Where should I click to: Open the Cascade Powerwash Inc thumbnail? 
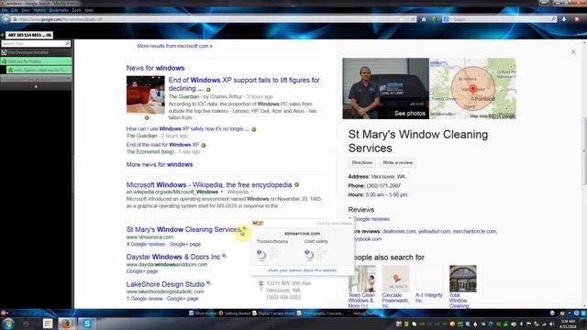click(395, 279)
